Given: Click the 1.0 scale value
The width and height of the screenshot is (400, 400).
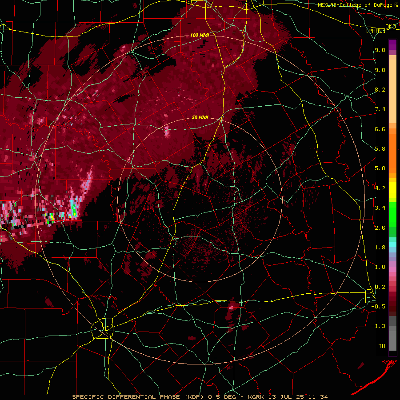Looking at the screenshot, I should click(380, 268).
